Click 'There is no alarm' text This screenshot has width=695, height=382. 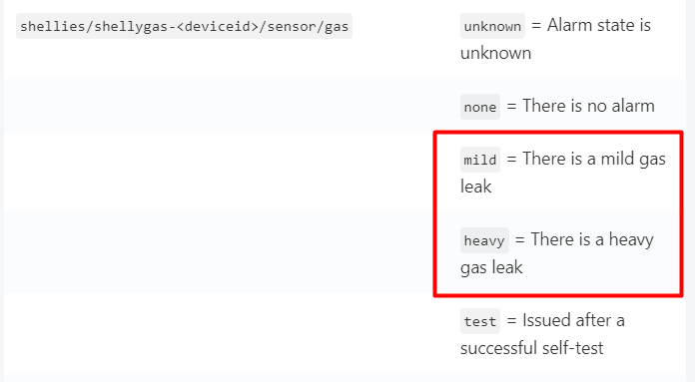pyautogui.click(x=588, y=106)
